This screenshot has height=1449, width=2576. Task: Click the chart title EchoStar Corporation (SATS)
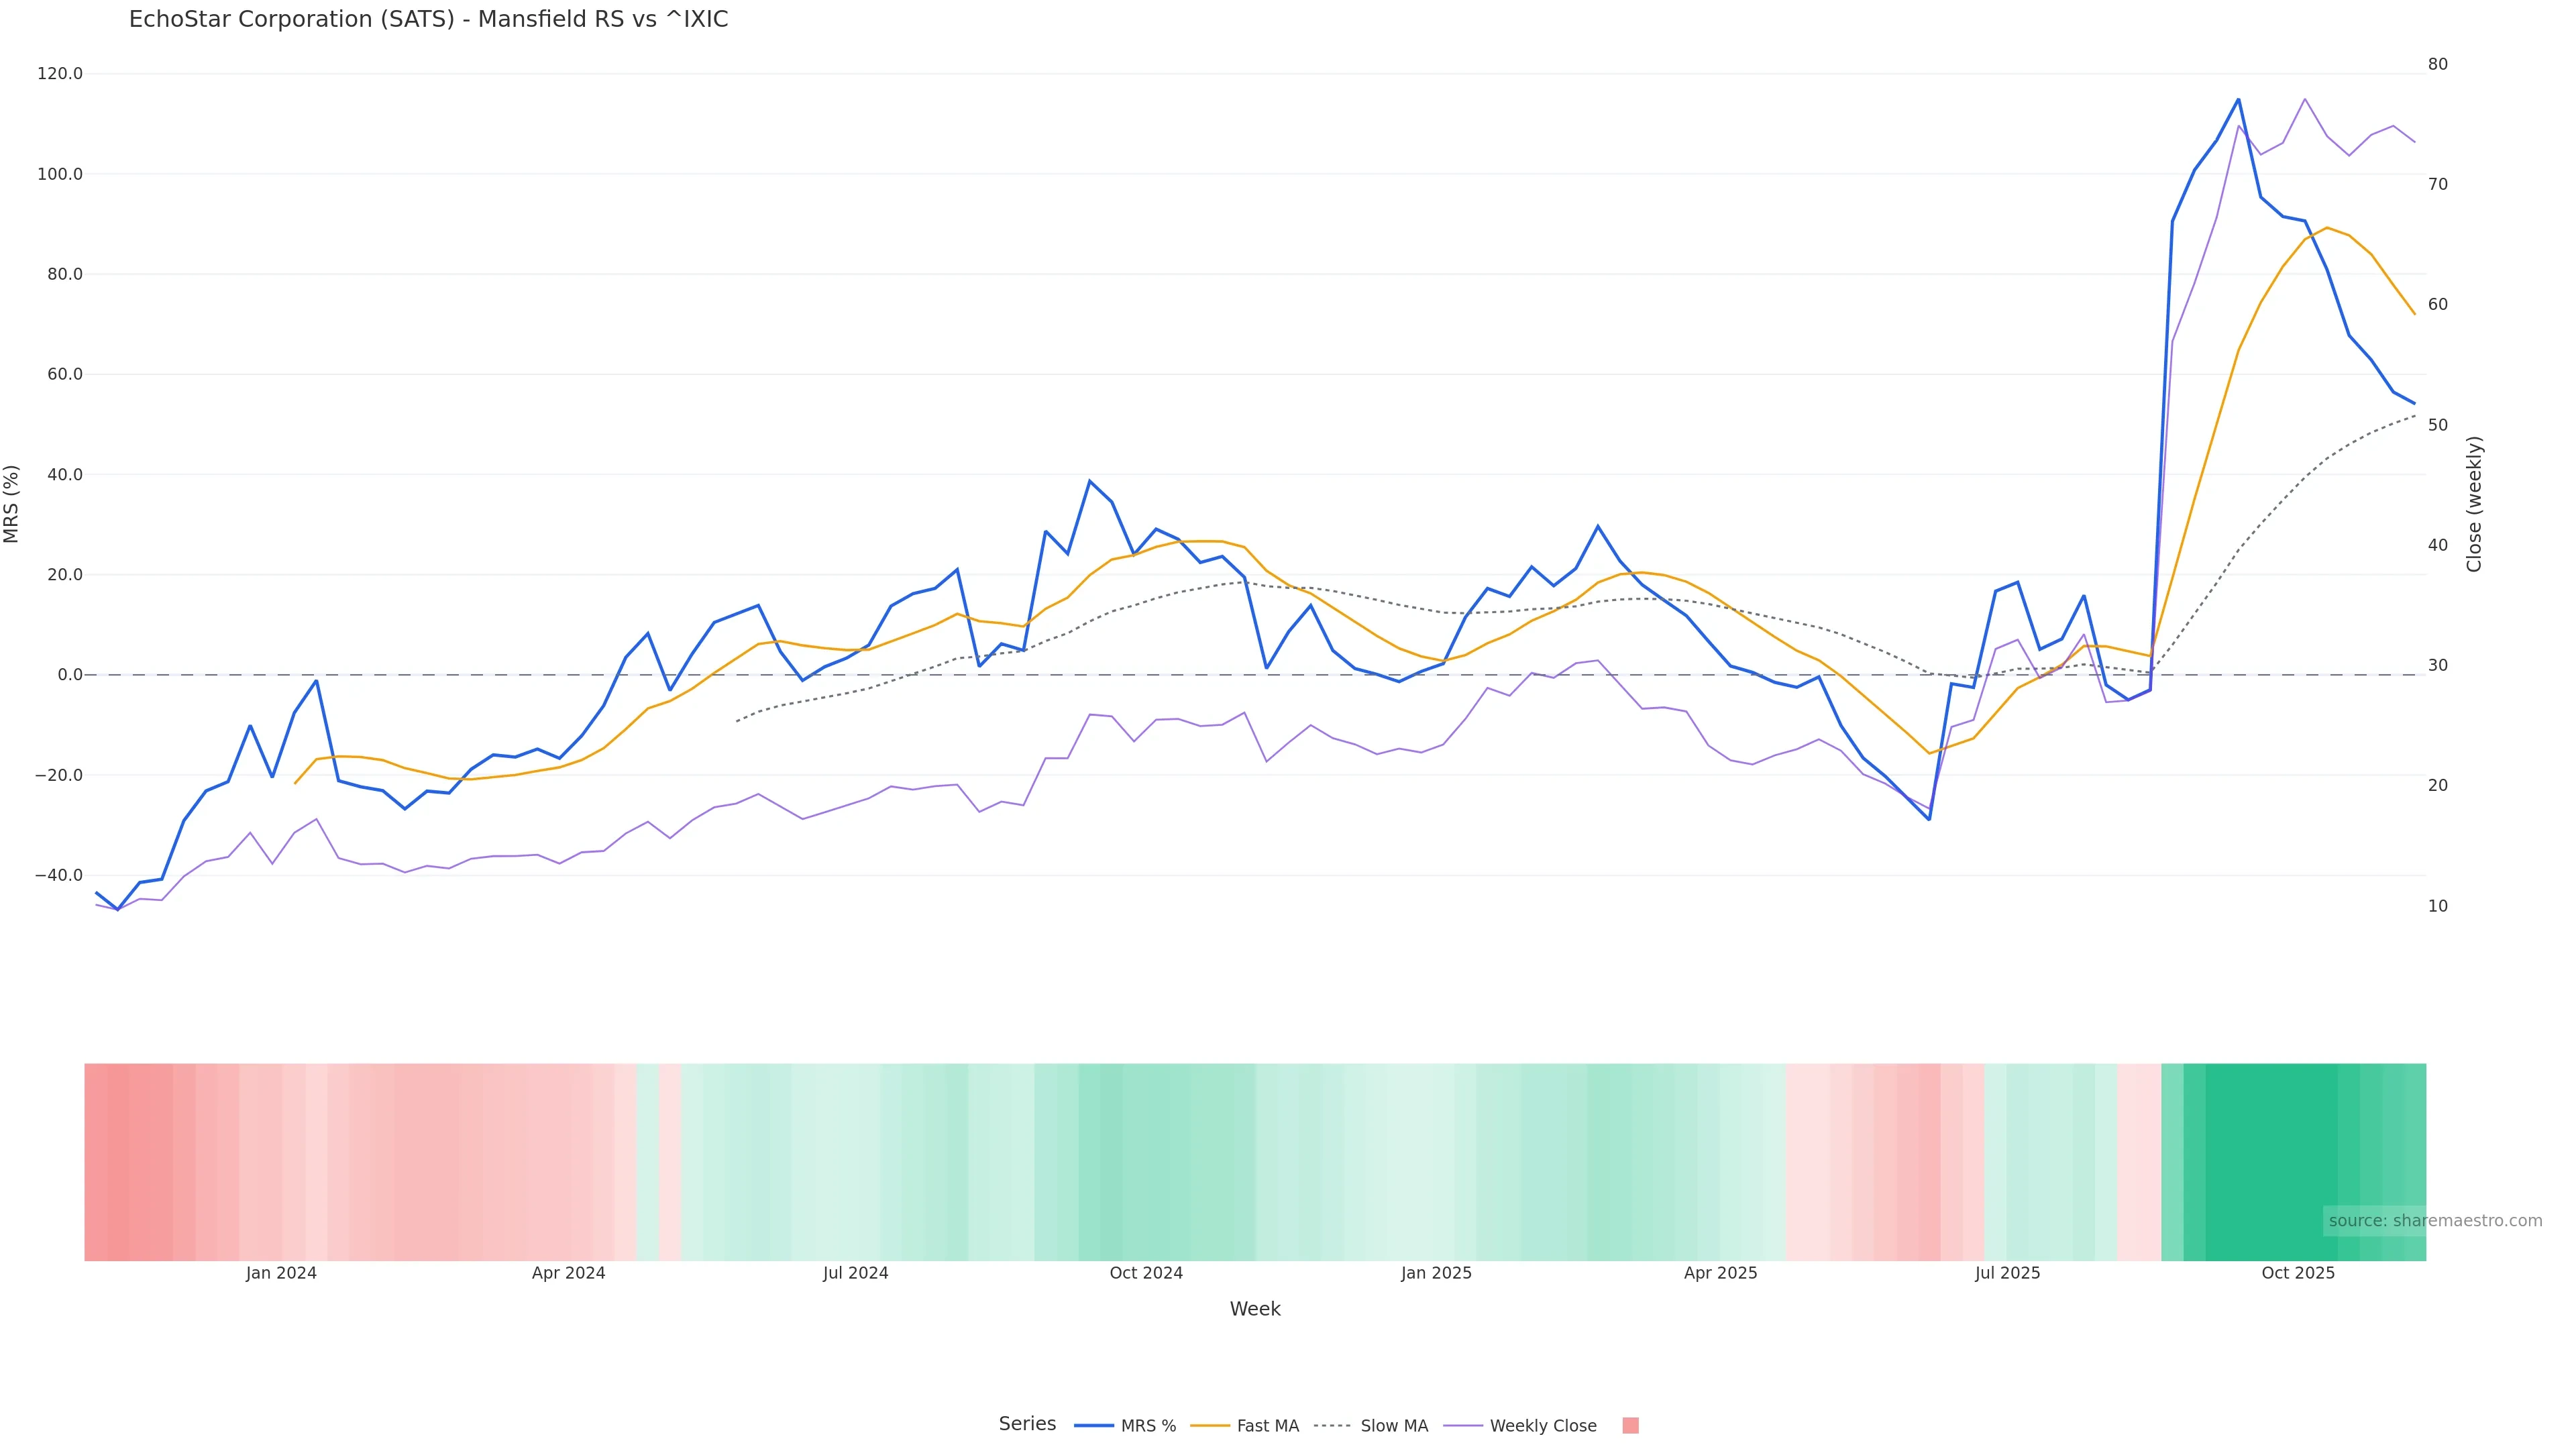point(428,20)
